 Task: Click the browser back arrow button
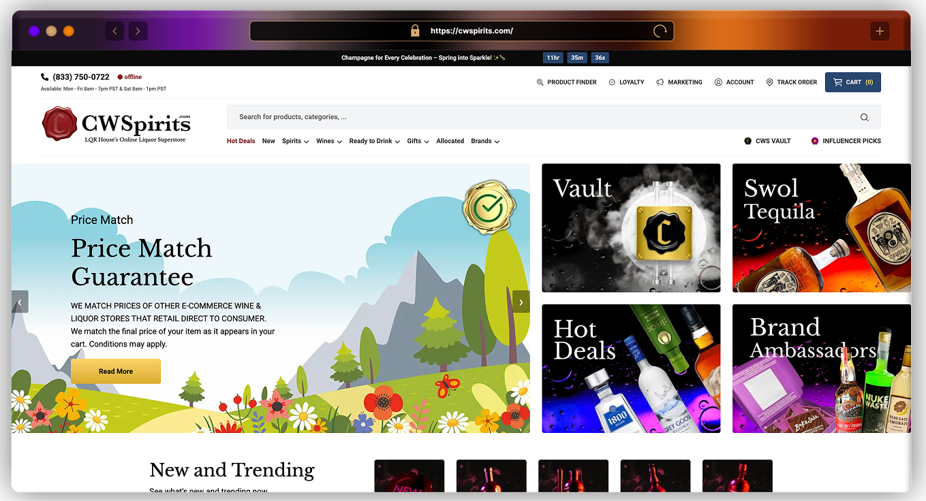(x=114, y=31)
